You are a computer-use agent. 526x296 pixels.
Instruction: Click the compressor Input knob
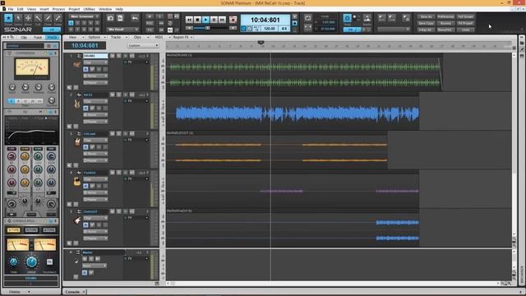click(12, 87)
